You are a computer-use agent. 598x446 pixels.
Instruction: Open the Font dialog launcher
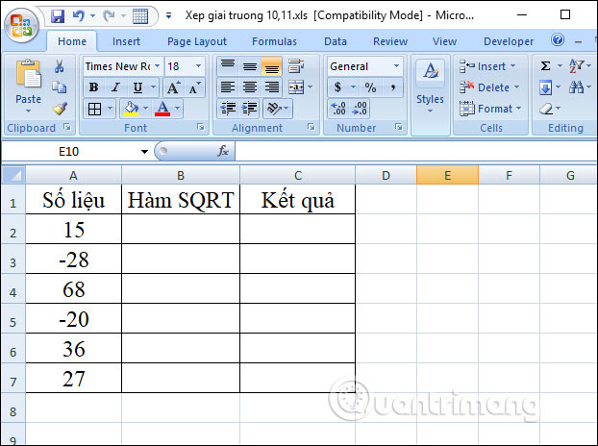201,127
